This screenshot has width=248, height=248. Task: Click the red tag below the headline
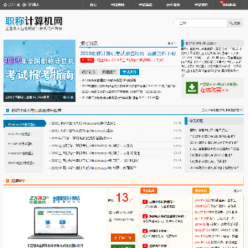[87, 60]
